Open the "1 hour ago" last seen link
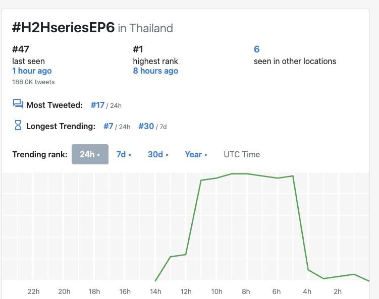Viewport: 379px width, 299px height. tap(32, 71)
